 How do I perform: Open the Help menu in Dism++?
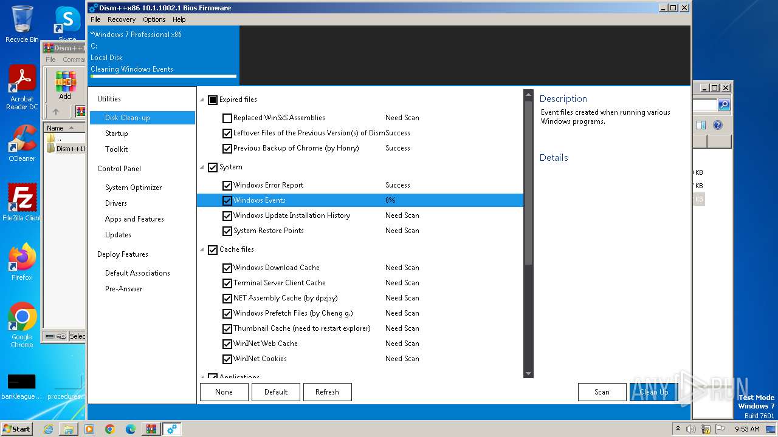(179, 19)
